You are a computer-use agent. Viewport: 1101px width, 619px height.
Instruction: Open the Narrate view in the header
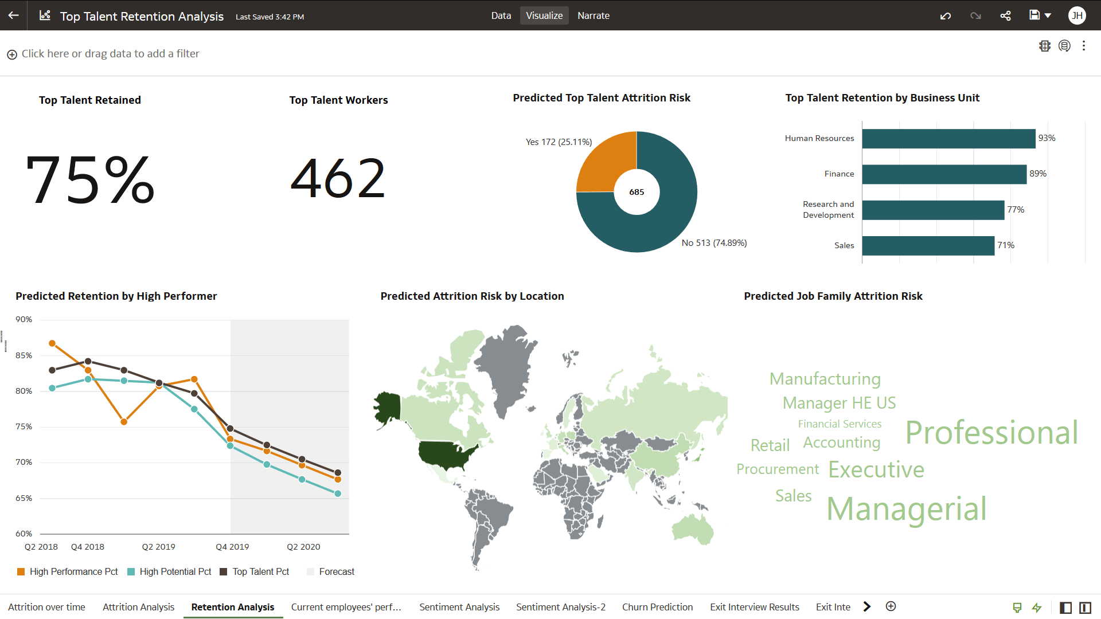click(594, 15)
